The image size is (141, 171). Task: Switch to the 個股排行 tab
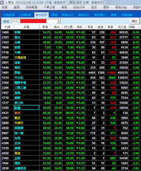click(84, 15)
